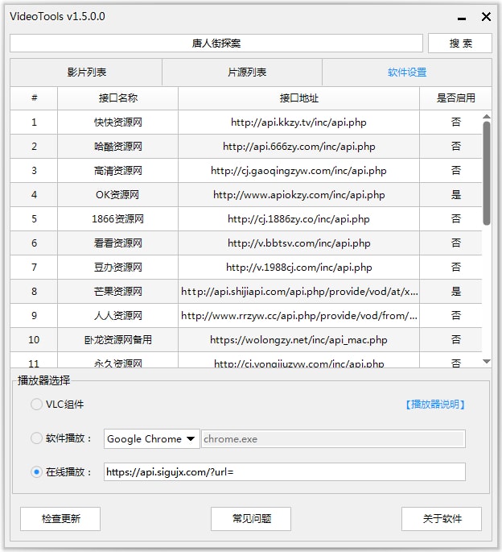Click the search box containing 唐人街探案
The image size is (502, 552).
tap(216, 44)
